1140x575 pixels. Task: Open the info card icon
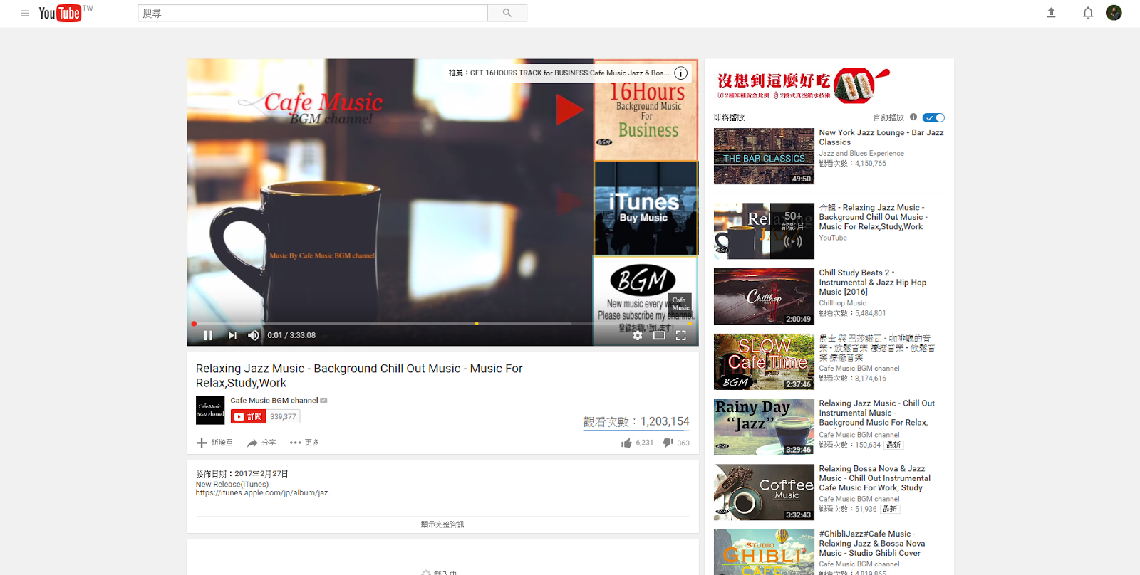click(681, 73)
